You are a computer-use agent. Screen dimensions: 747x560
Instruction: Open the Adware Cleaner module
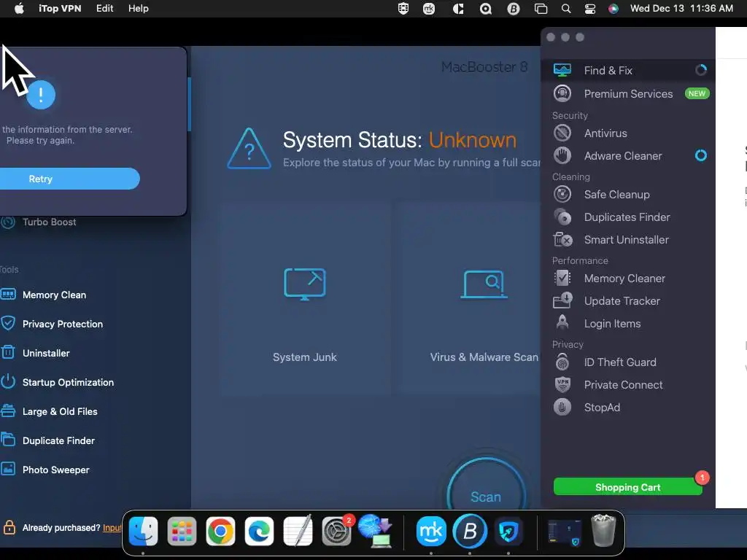click(x=628, y=156)
